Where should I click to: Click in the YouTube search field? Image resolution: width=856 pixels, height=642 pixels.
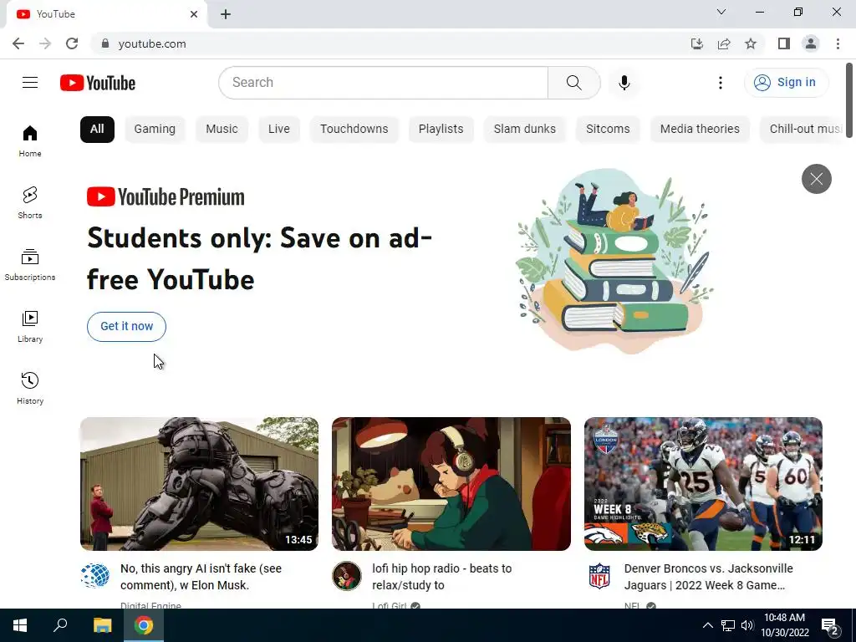(x=383, y=83)
